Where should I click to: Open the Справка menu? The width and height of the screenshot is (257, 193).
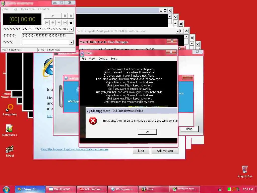point(44,9)
